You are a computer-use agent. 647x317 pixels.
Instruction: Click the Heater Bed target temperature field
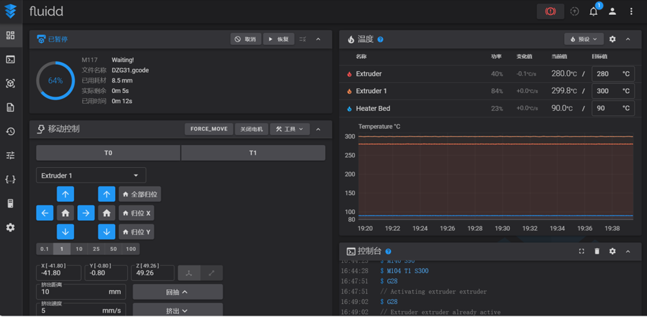point(607,108)
